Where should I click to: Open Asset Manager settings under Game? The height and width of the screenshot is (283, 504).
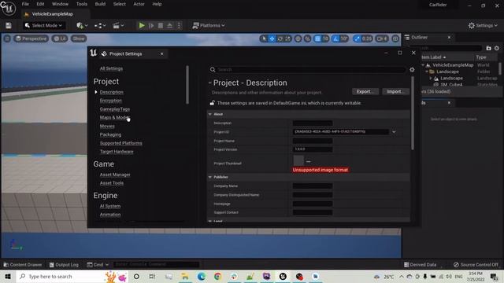click(x=115, y=175)
